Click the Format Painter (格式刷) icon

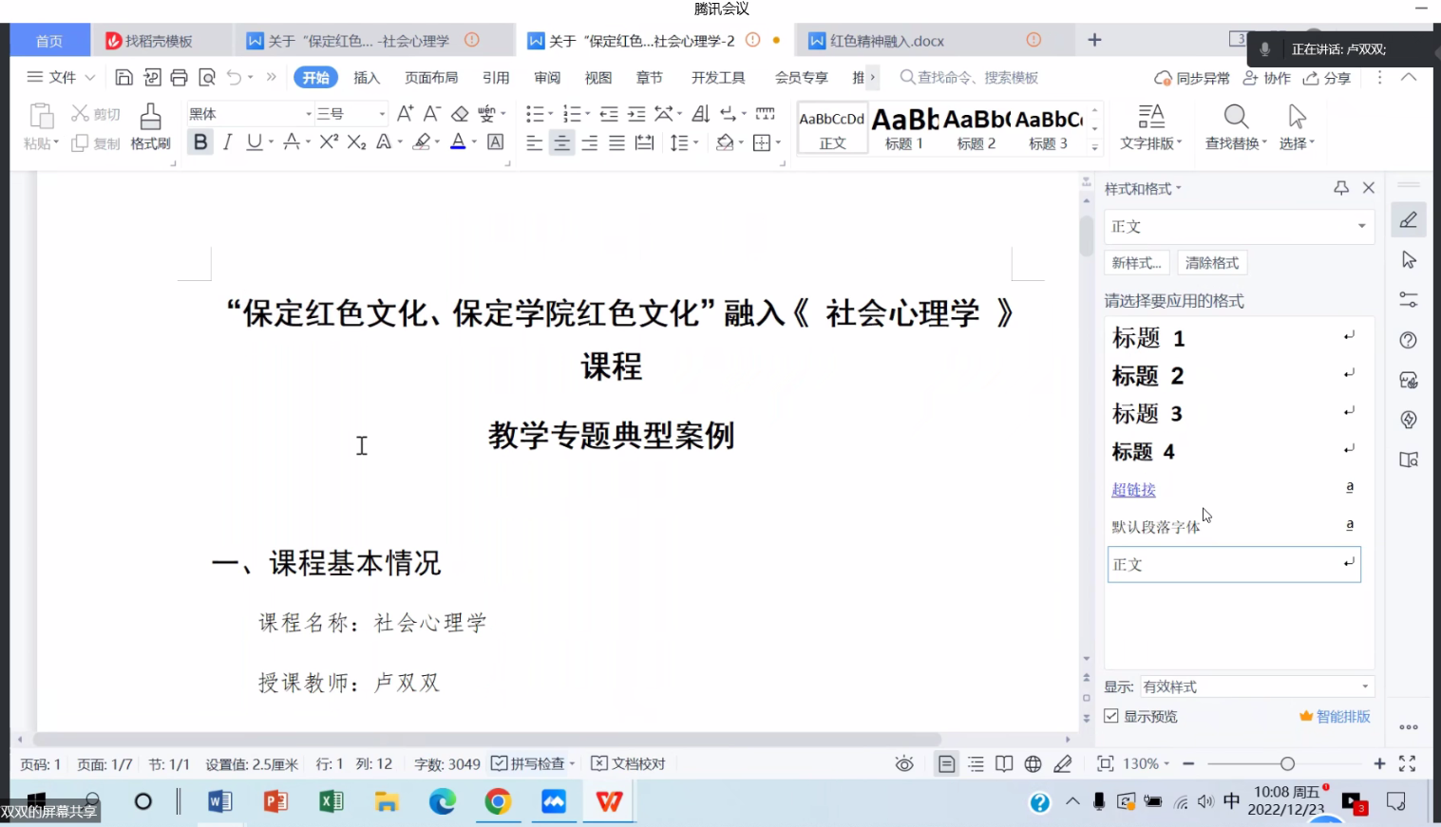pyautogui.click(x=150, y=117)
